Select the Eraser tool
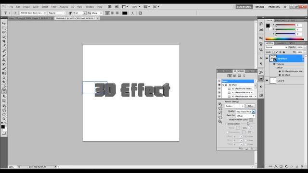Screen dimensions: 308x173 click(x=4, y=69)
